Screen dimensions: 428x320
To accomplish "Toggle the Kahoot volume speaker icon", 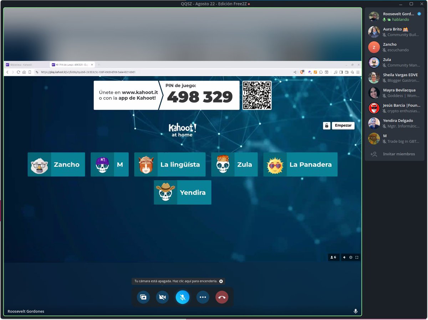I will pos(345,257).
